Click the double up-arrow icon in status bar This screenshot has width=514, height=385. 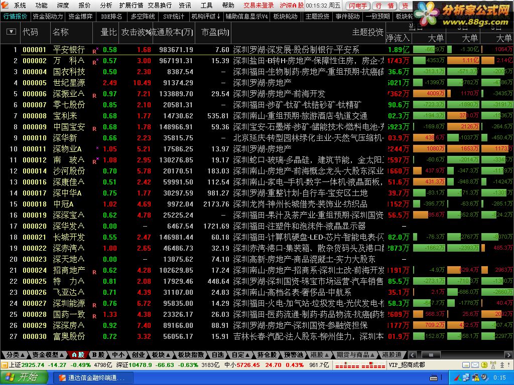pos(502,365)
